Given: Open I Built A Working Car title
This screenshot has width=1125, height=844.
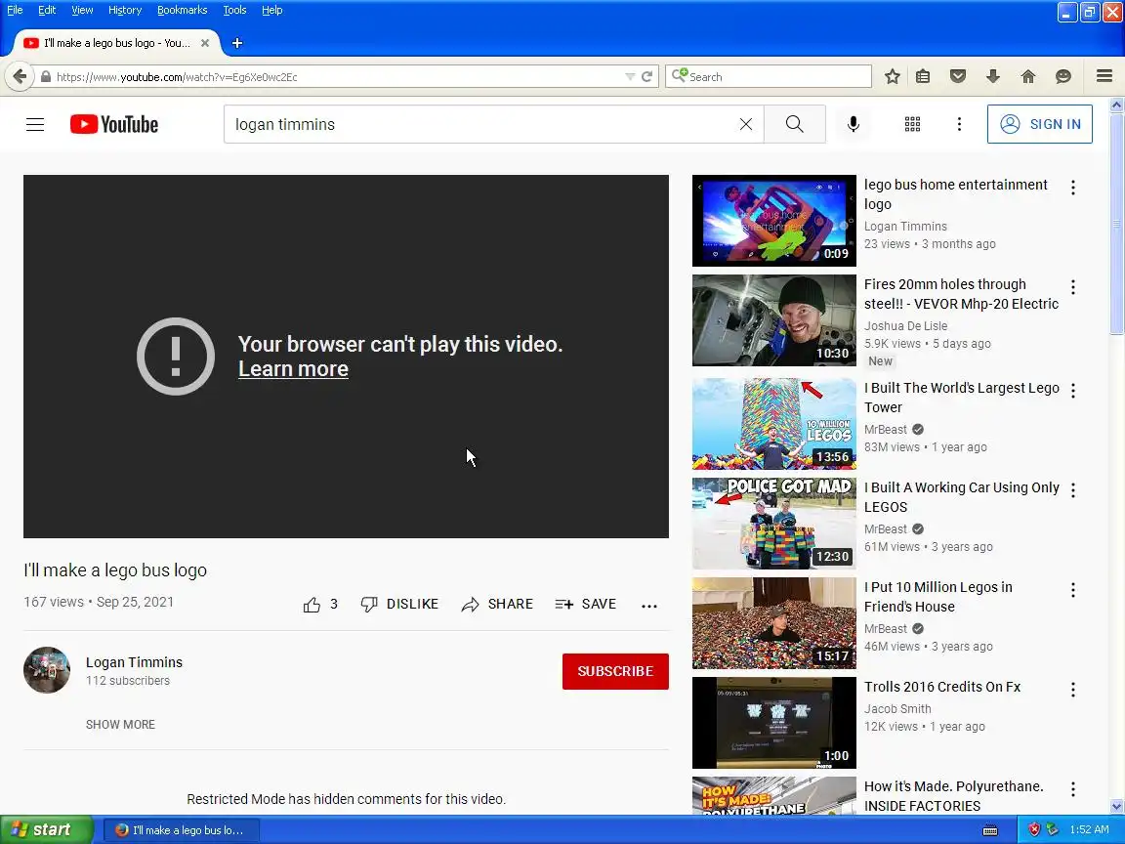Looking at the screenshot, I should 961,497.
